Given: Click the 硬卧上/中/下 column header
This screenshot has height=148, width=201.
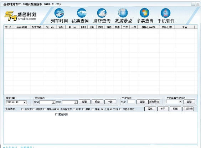Looking at the screenshot, I should pyautogui.click(x=149, y=27).
